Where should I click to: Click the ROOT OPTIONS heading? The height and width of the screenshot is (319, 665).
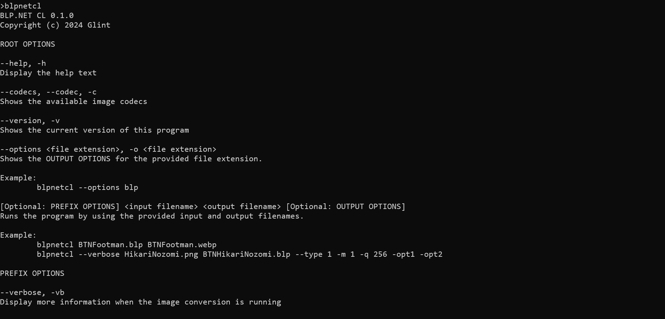click(28, 44)
